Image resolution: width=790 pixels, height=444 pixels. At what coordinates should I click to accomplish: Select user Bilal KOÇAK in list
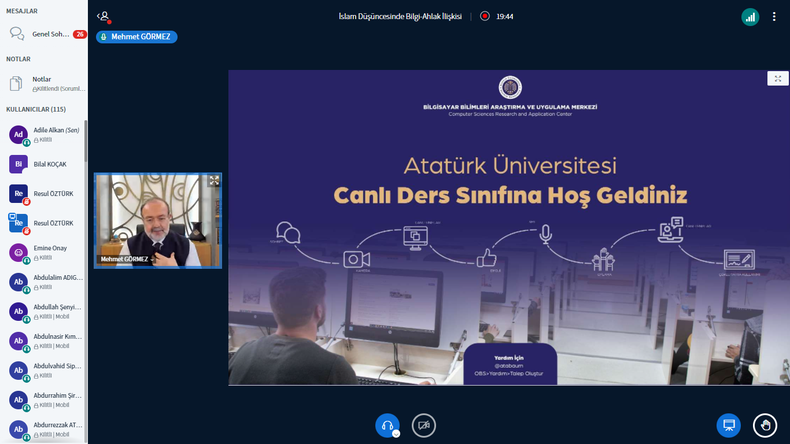(x=50, y=164)
